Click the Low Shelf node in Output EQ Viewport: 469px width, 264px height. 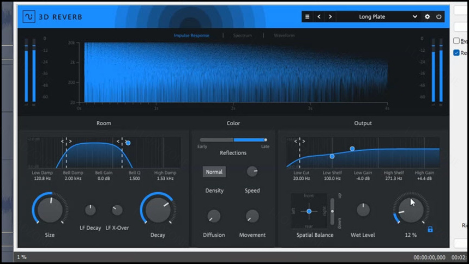pos(332,156)
